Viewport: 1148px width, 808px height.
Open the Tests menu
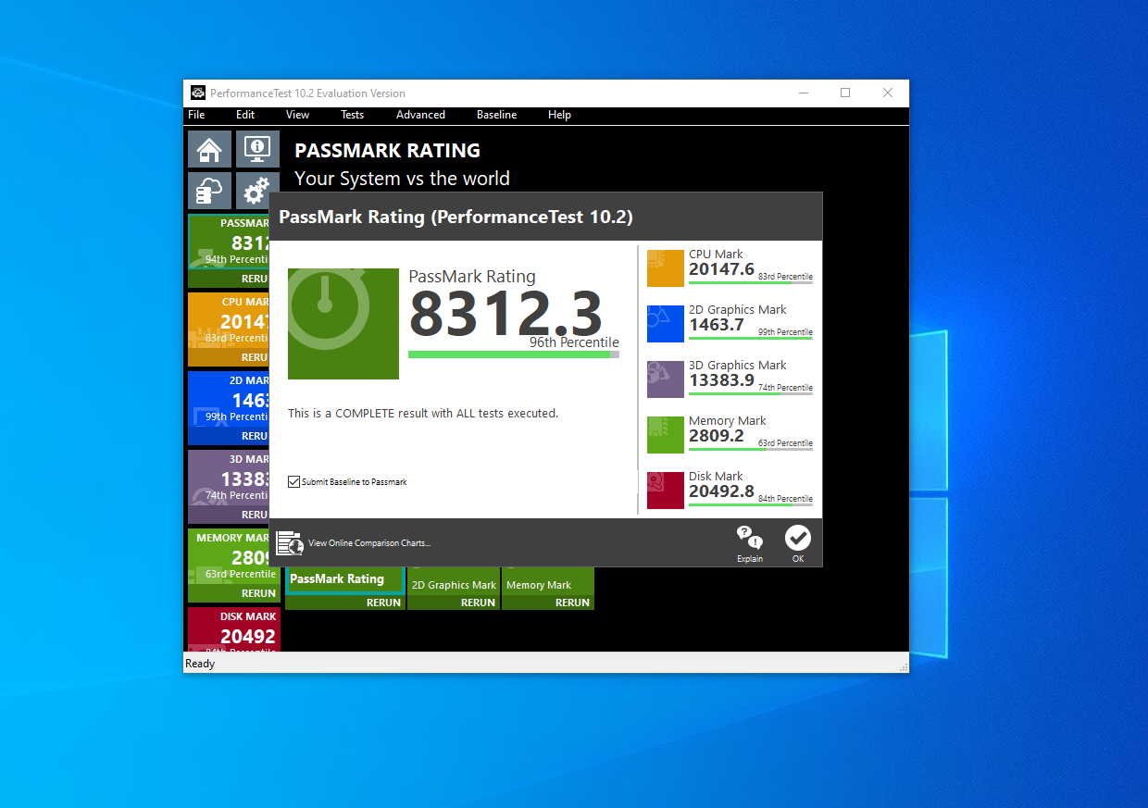pos(353,115)
